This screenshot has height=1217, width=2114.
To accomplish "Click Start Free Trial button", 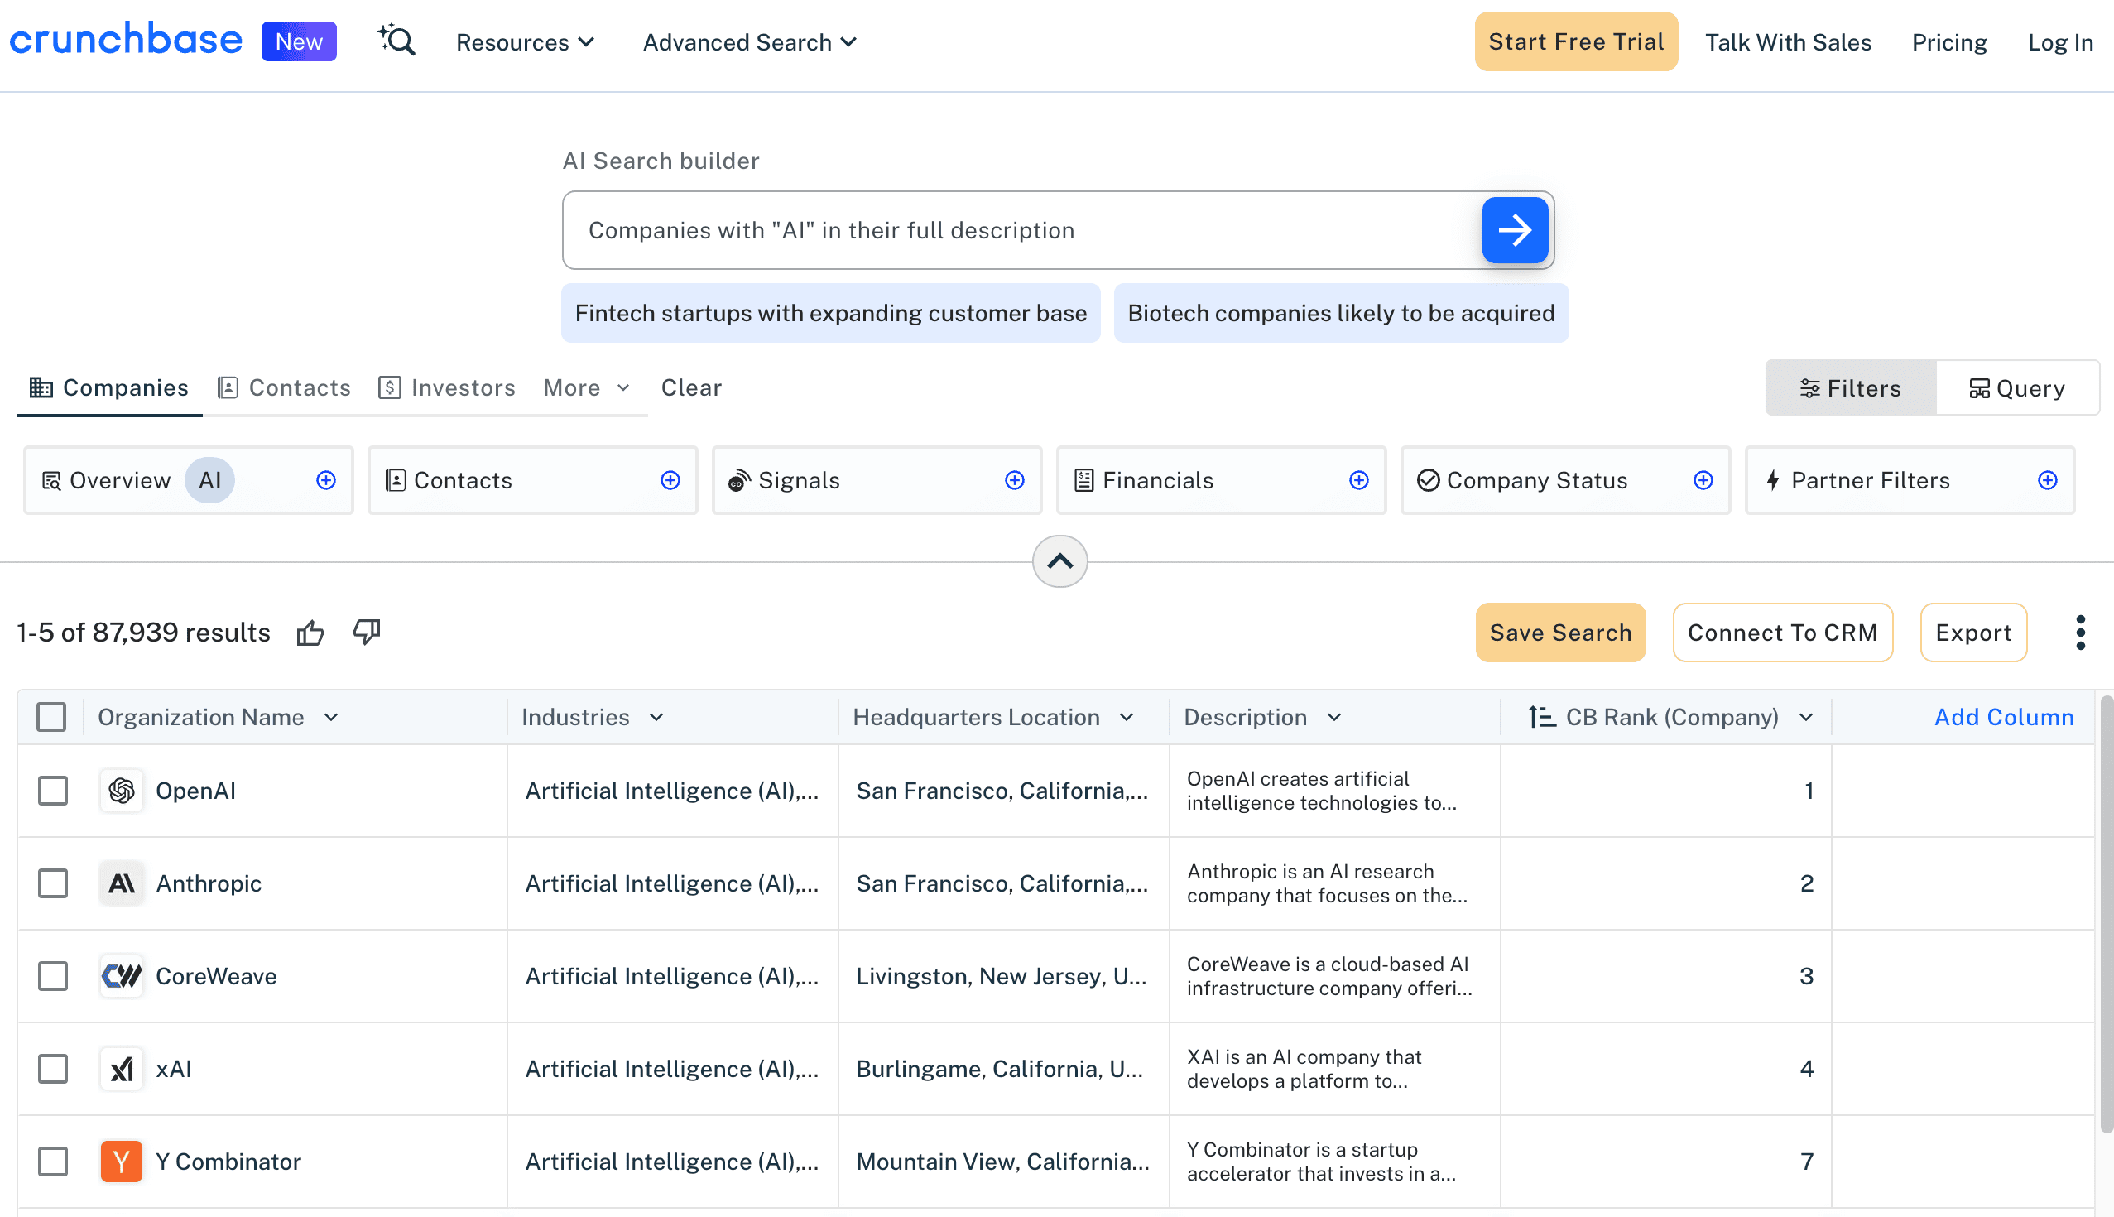I will click(x=1576, y=41).
